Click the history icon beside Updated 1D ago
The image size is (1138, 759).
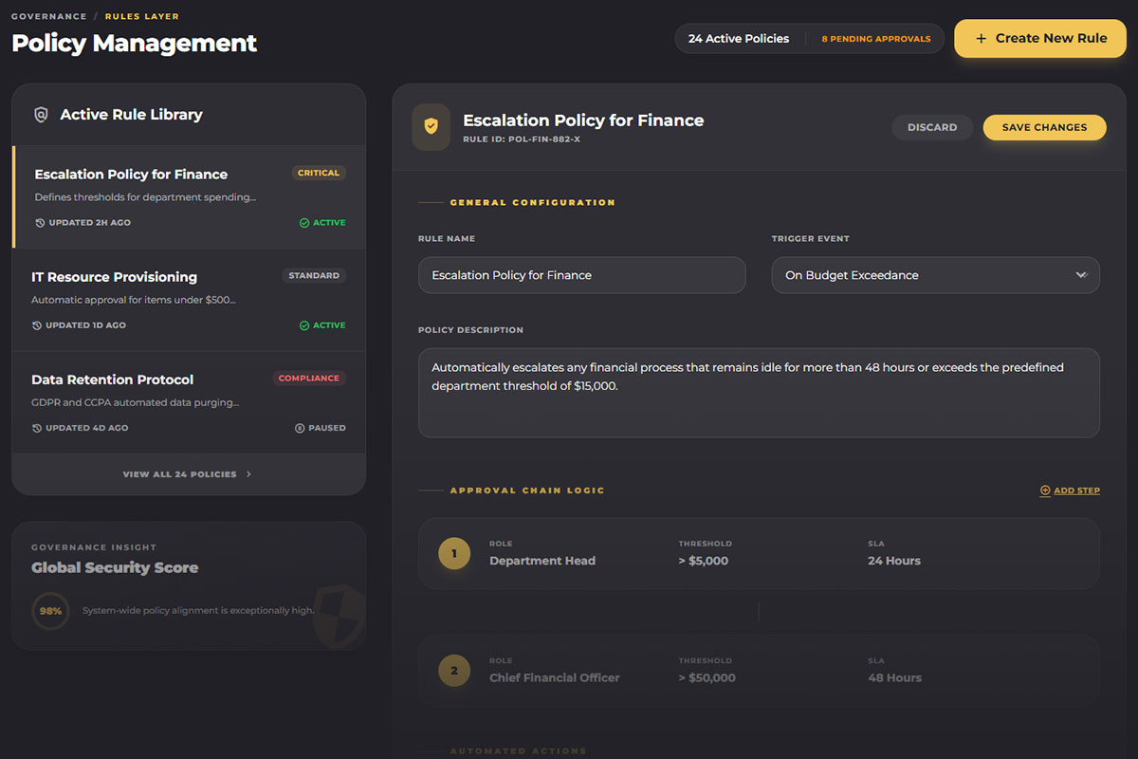click(37, 325)
